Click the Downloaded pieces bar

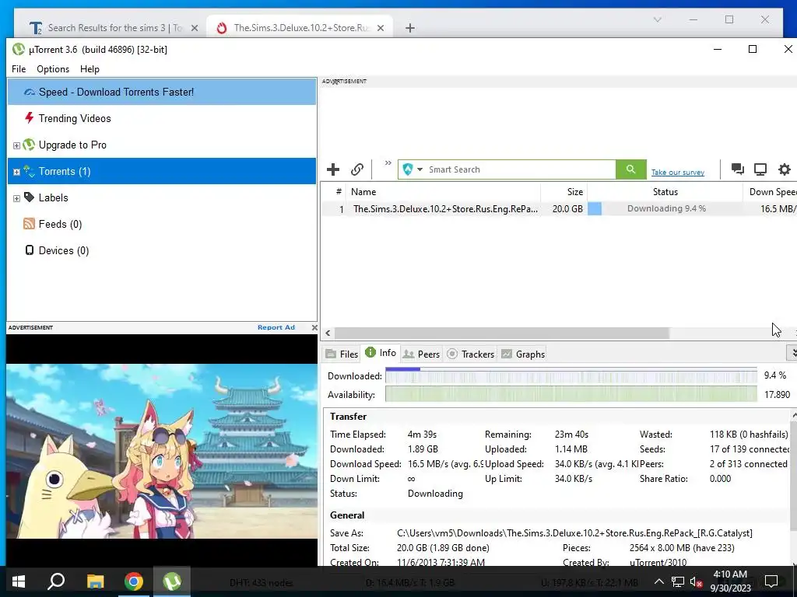point(571,375)
